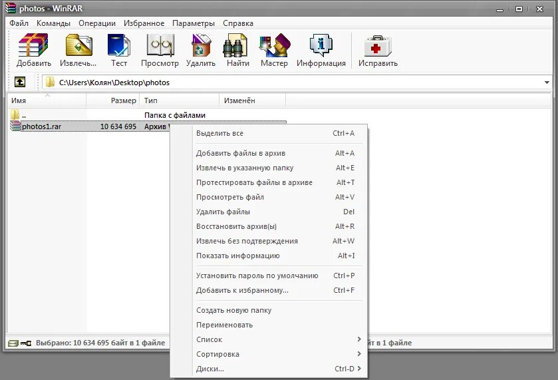Click the size value 10 634 695
Viewport: 558px width, 380px height.
[118, 126]
